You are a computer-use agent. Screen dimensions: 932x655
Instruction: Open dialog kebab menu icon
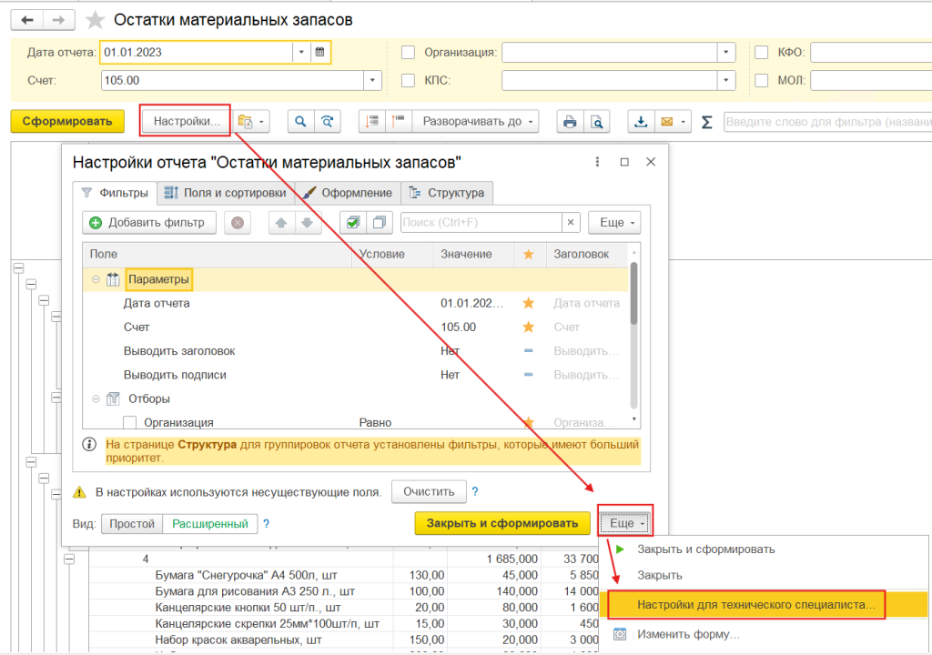pyautogui.click(x=597, y=162)
